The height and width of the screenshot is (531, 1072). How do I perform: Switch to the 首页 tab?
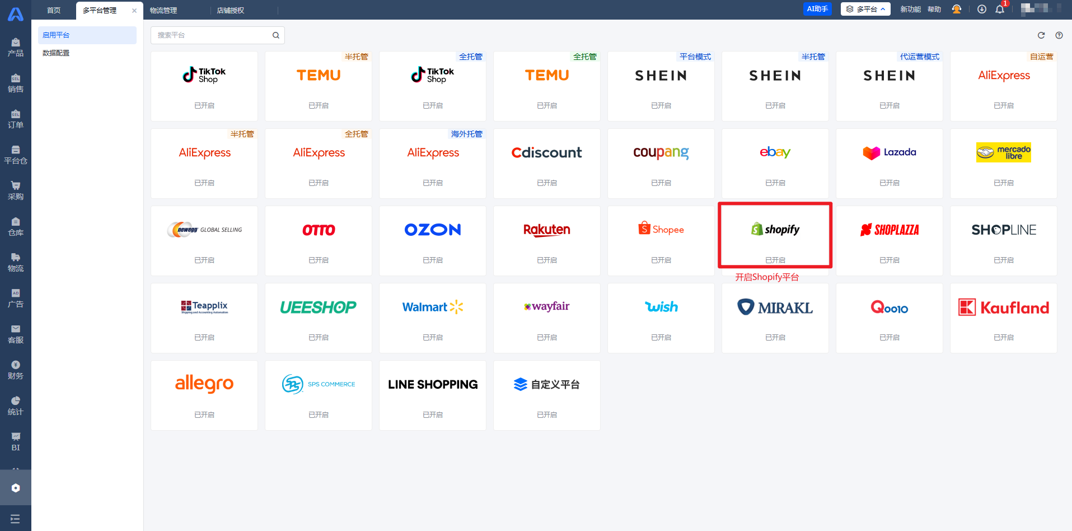pyautogui.click(x=54, y=11)
